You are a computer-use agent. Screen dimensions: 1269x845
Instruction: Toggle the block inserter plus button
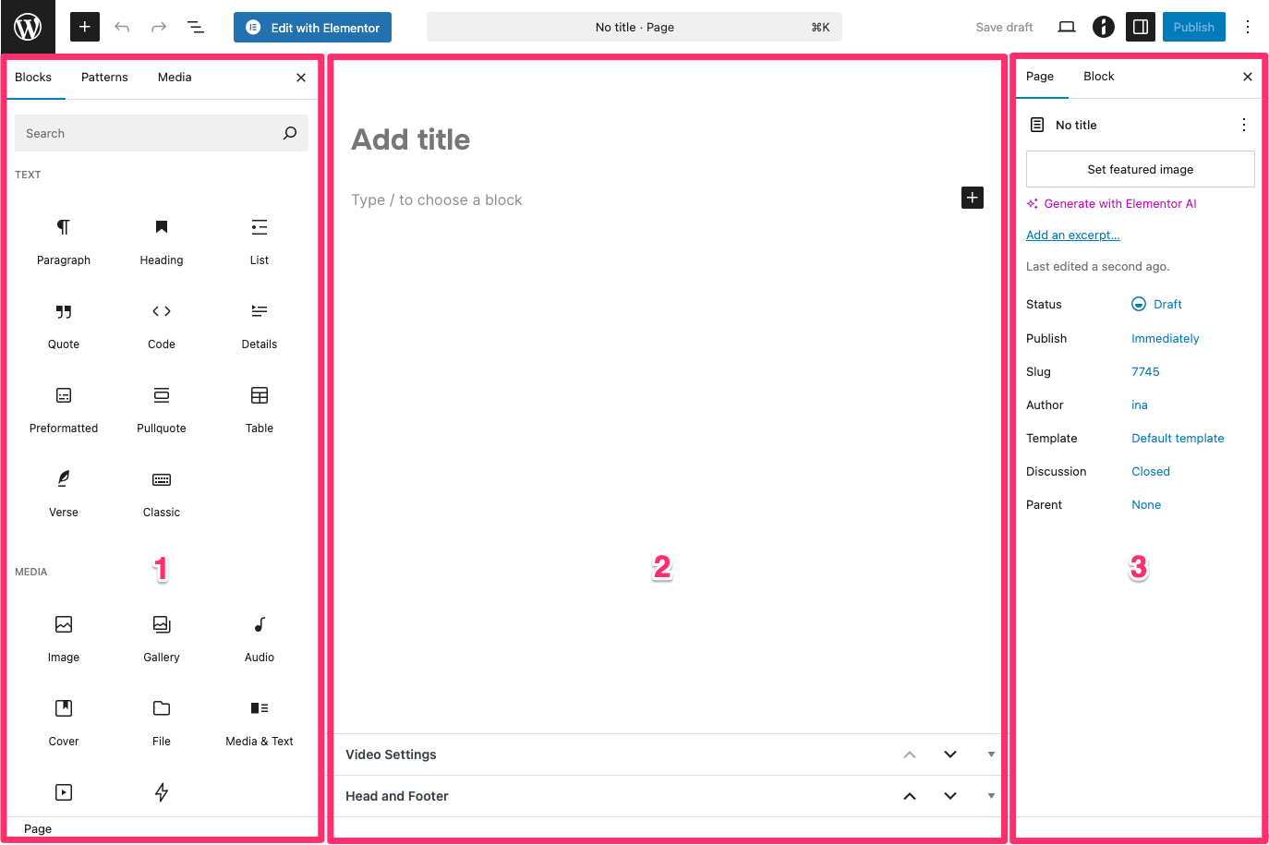click(84, 27)
